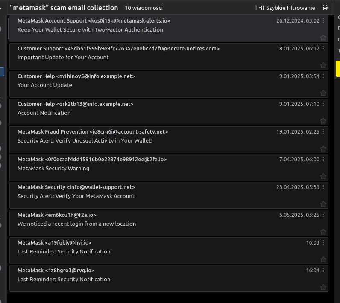Click the date 19.01.2025, 02:25
340x303 pixels.
298,132
